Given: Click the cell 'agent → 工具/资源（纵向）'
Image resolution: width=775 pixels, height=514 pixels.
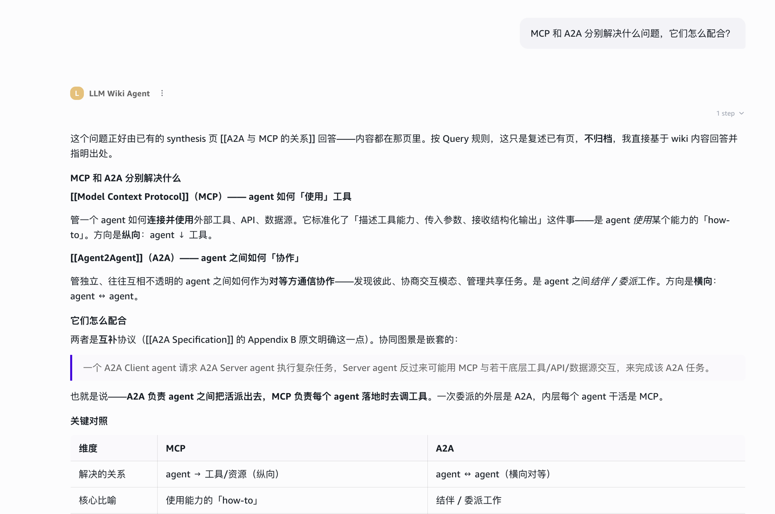Looking at the screenshot, I should pos(292,474).
